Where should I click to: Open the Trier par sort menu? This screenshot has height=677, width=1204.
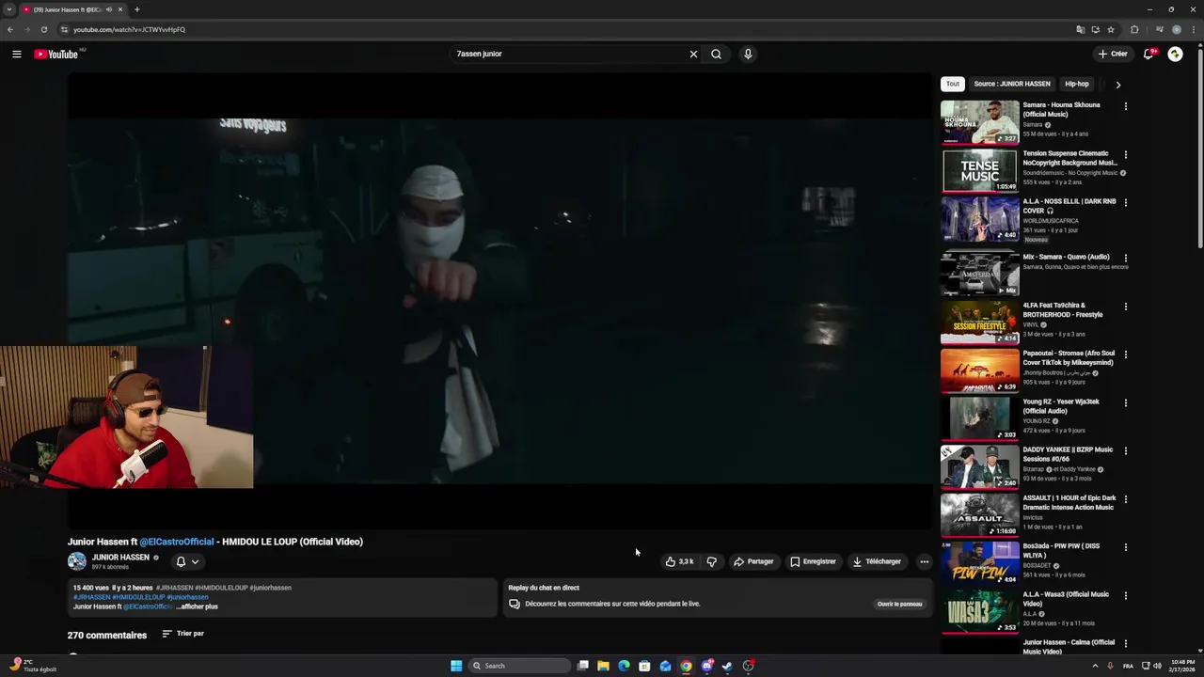click(182, 634)
